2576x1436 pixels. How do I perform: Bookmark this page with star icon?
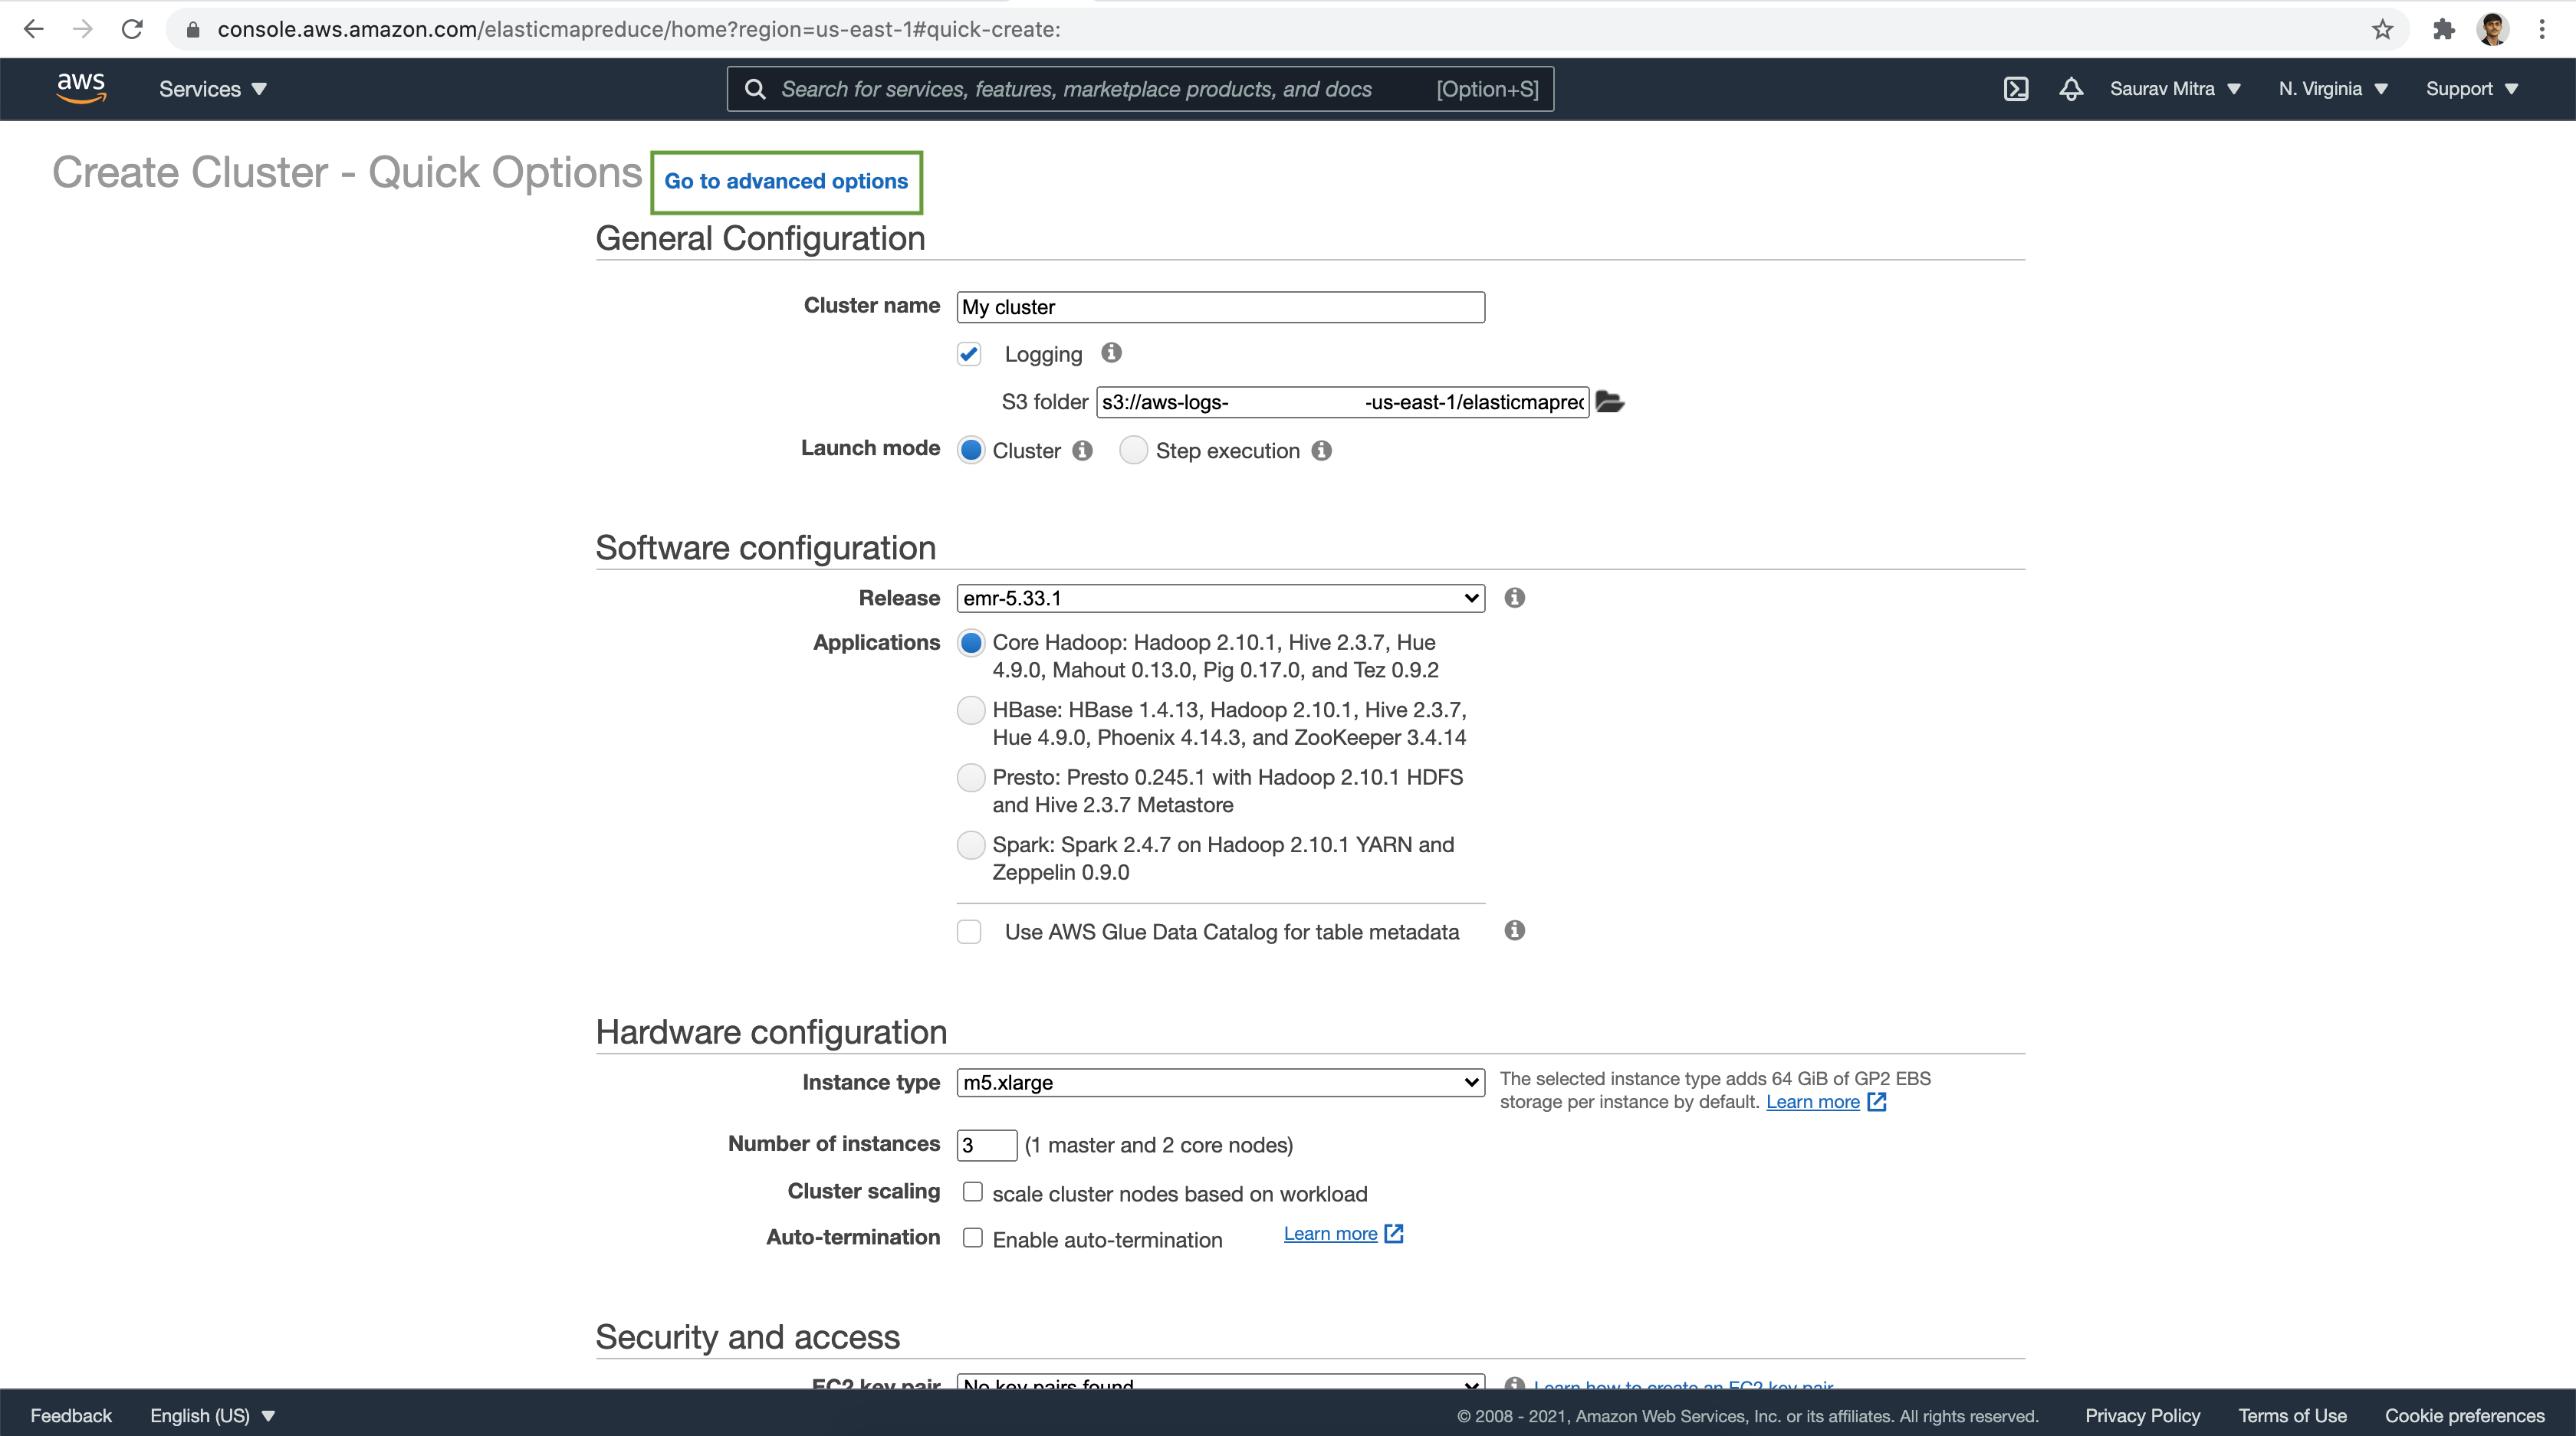pyautogui.click(x=2382, y=29)
